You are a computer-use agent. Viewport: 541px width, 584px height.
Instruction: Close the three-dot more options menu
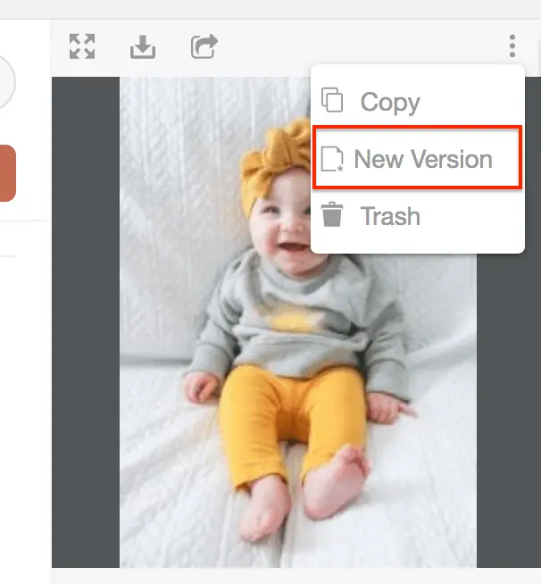(512, 46)
